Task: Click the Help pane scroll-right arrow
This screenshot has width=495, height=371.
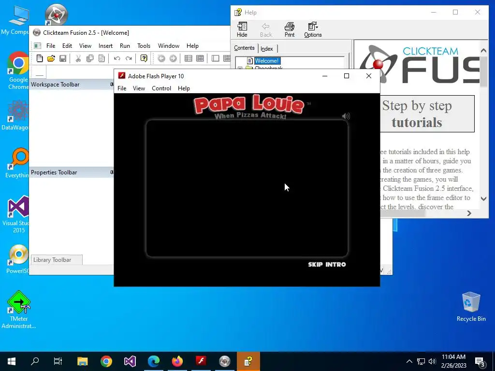Action: tap(469, 213)
